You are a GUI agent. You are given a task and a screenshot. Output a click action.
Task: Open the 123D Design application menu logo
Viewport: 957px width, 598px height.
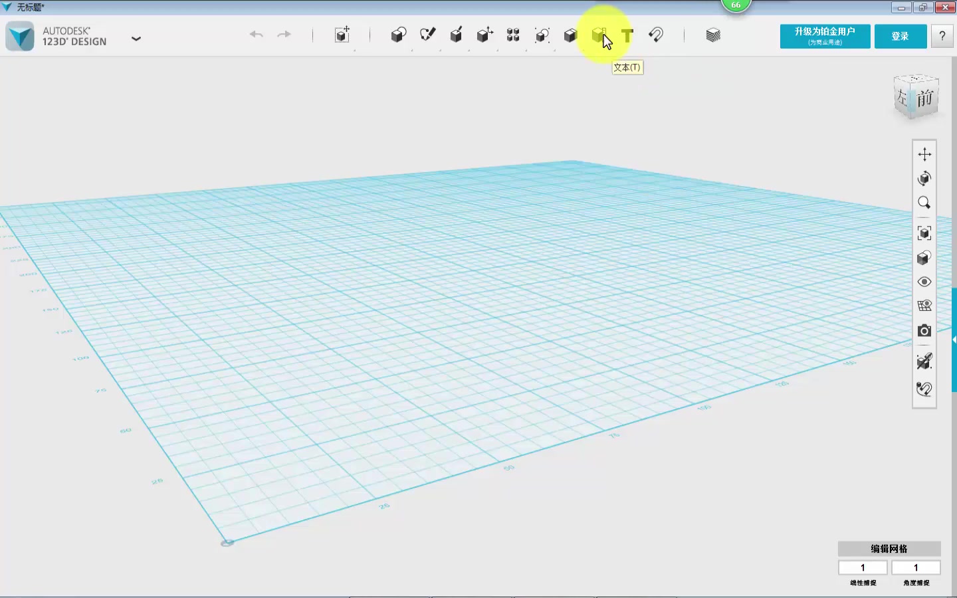[x=20, y=36]
